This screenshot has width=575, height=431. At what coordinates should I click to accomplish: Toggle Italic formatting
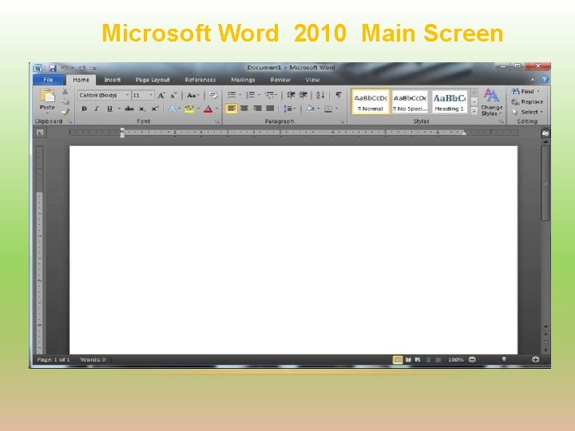(97, 109)
